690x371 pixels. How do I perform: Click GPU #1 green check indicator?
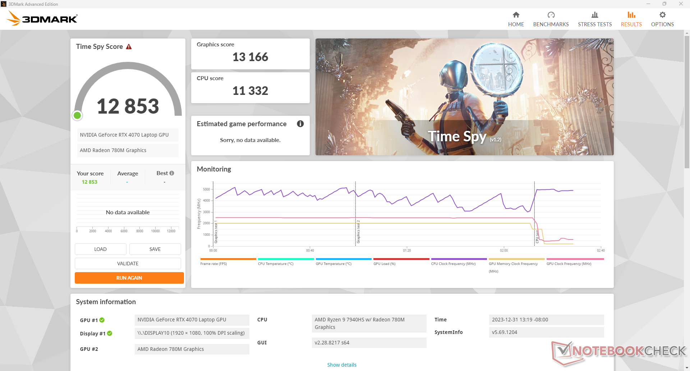(x=102, y=320)
